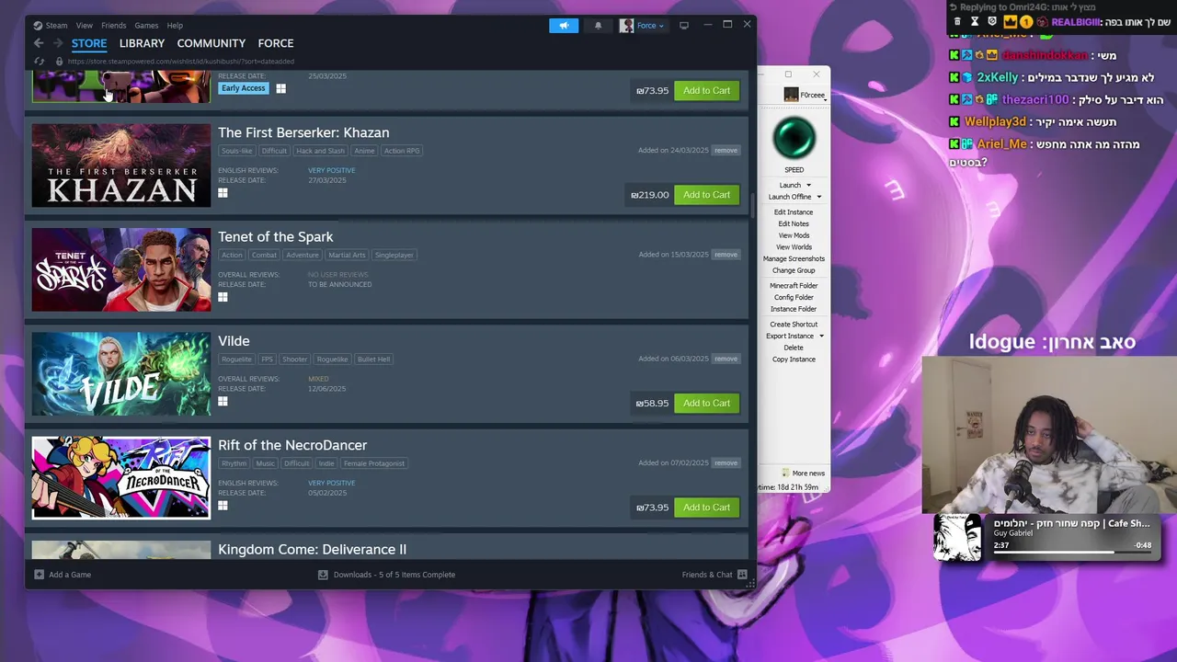Viewport: 1177px width, 662px height.
Task: Click the Friends & Chat icon
Action: [742, 575]
